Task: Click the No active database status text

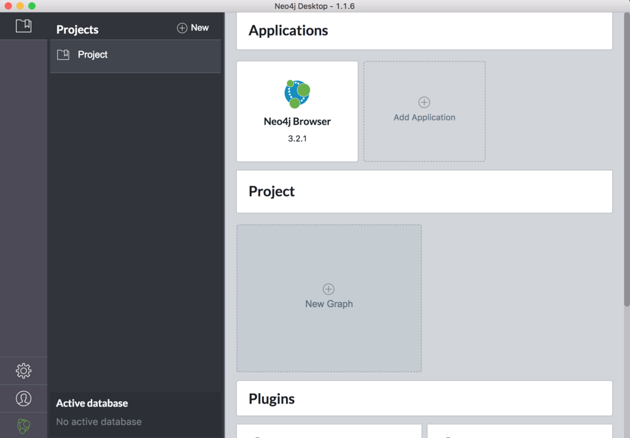Action: pyautogui.click(x=99, y=421)
